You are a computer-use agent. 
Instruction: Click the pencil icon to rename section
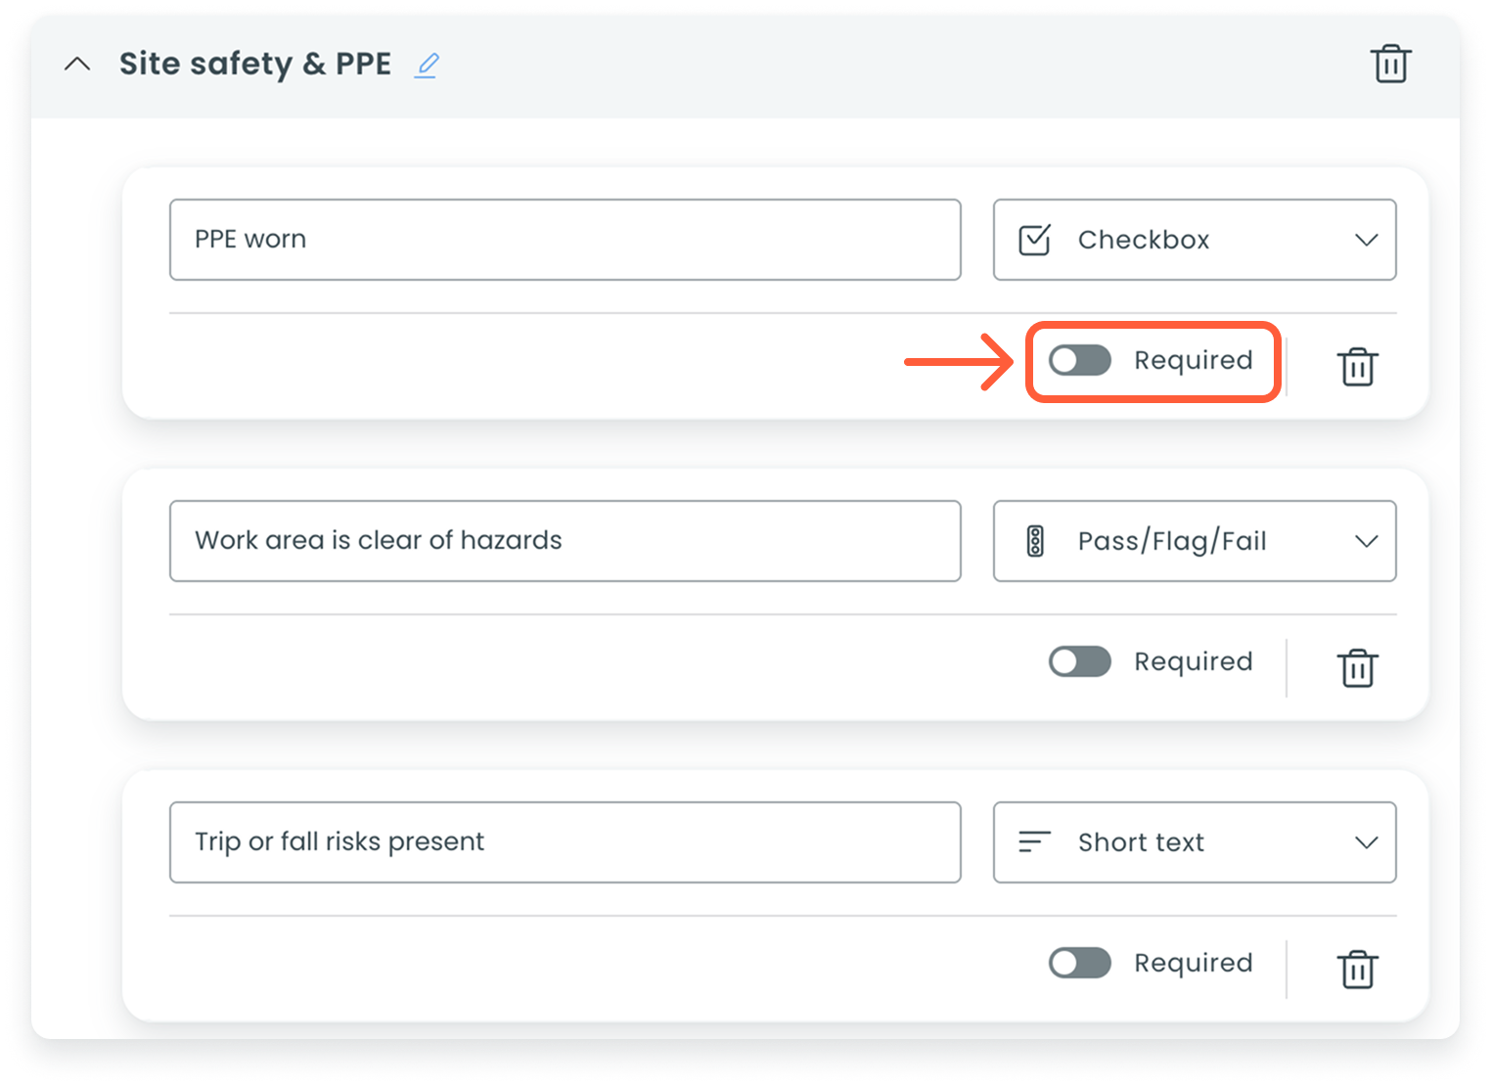[427, 66]
